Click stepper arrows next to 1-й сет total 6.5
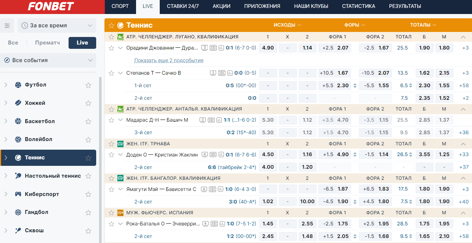Screen dimensions: 472x243 (411, 86)
